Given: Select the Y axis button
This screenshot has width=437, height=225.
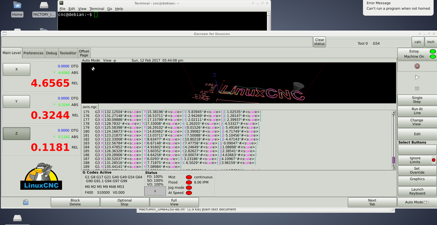Looking at the screenshot, I should (16, 102).
